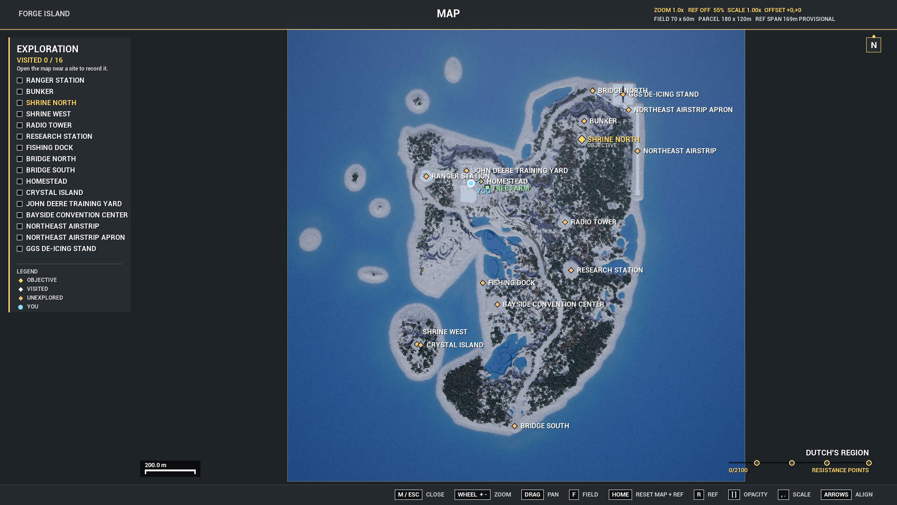Click the R ref key button
This screenshot has width=897, height=505.
(x=699, y=495)
